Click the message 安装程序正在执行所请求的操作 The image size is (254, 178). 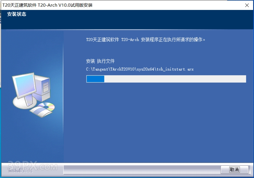click(x=173, y=40)
